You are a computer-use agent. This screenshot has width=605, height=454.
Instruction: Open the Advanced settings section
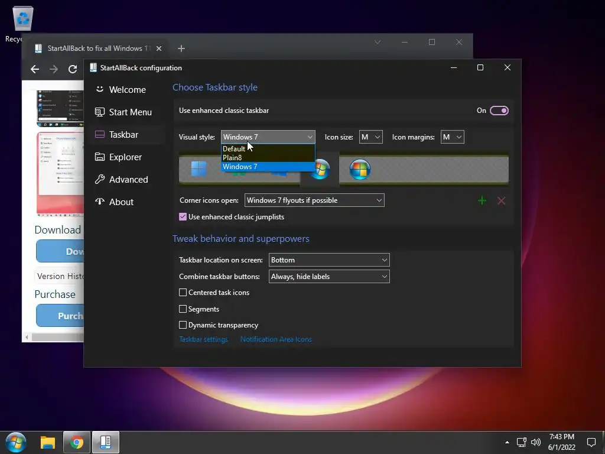[128, 179]
